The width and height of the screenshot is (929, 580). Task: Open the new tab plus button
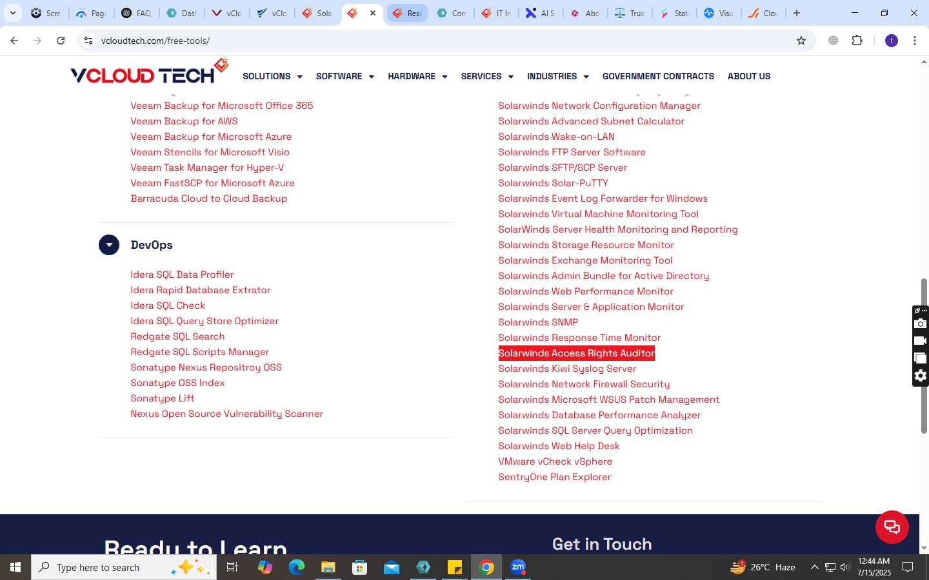pos(797,13)
